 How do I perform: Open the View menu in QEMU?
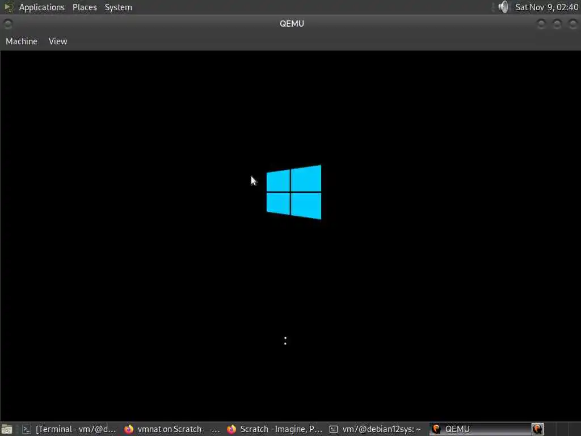point(58,41)
